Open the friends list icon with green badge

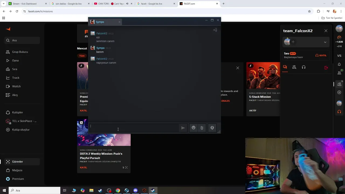tap(339, 73)
